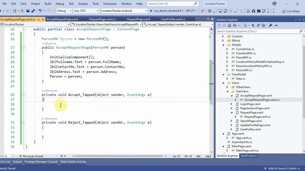
Task: Open the Web Publish Activity tab
Action: pos(73,161)
